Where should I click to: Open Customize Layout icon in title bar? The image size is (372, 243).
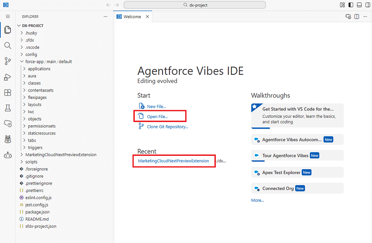(342, 5)
